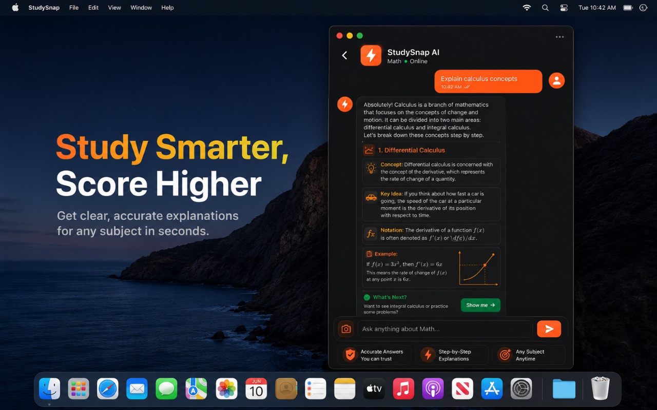This screenshot has width=657, height=410.
Task: Open Mail from the Dock
Action: (137, 388)
